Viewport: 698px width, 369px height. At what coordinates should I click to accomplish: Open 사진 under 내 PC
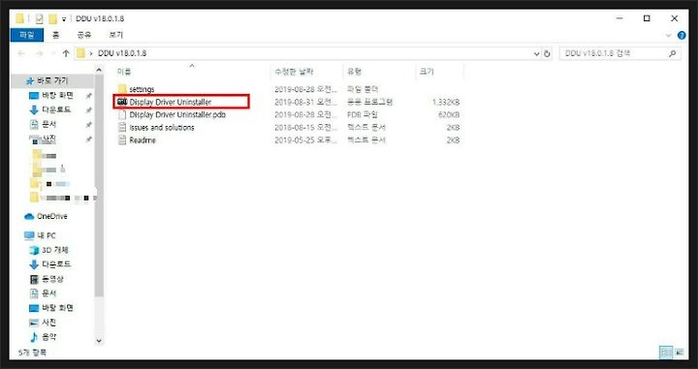coord(44,323)
